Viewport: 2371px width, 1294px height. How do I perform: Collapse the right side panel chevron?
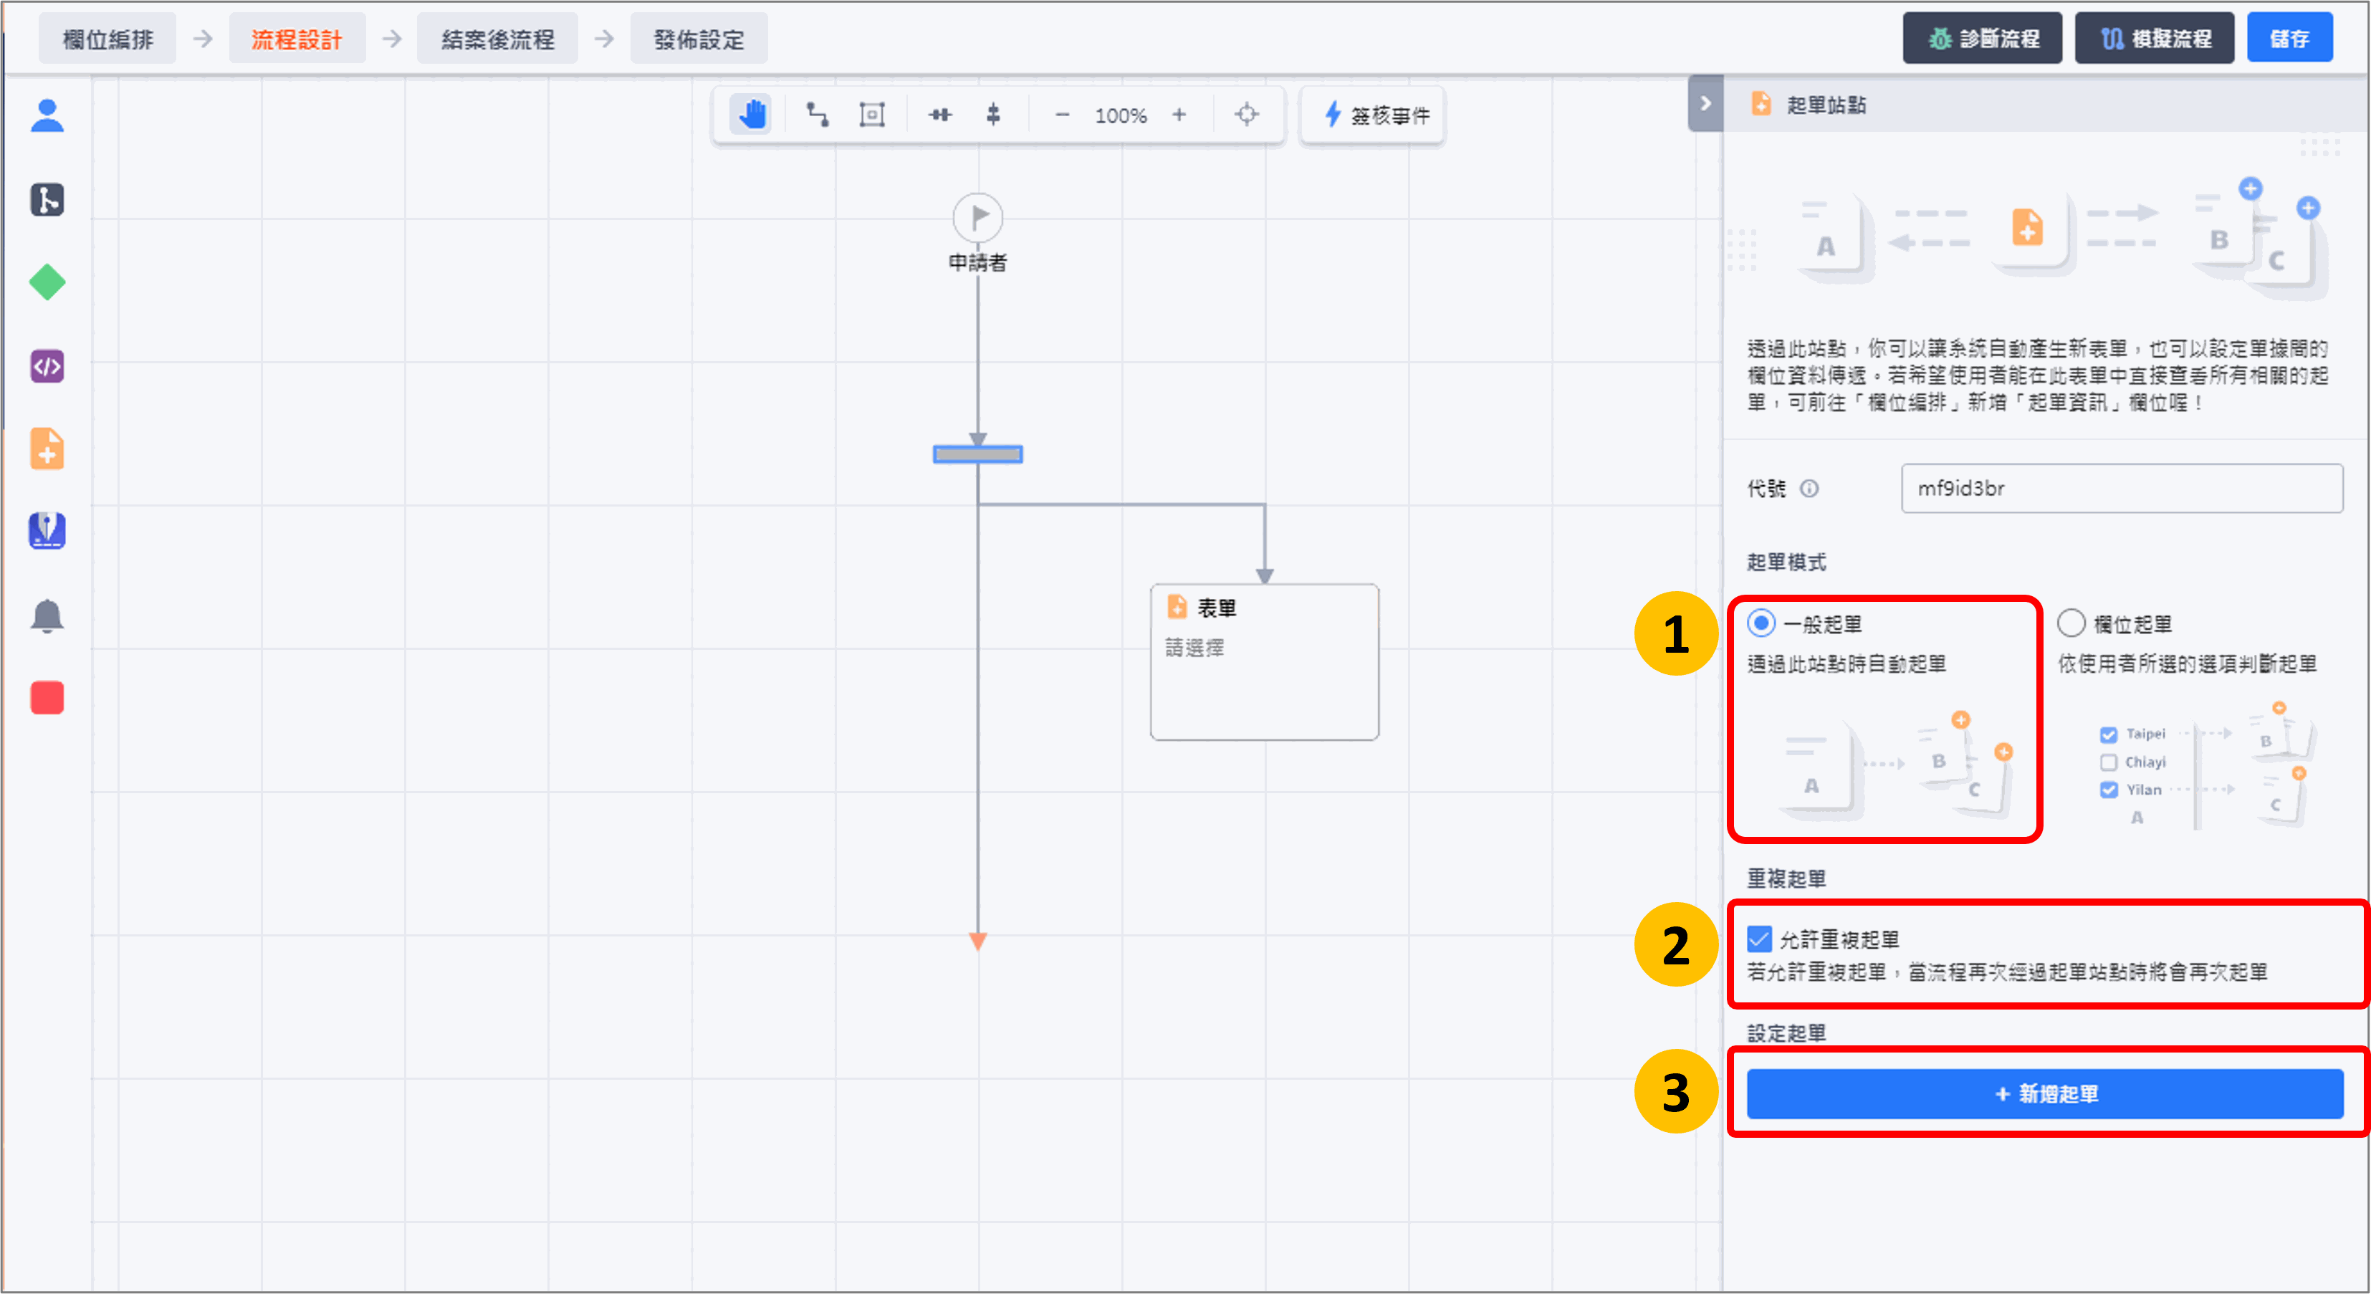click(1705, 103)
